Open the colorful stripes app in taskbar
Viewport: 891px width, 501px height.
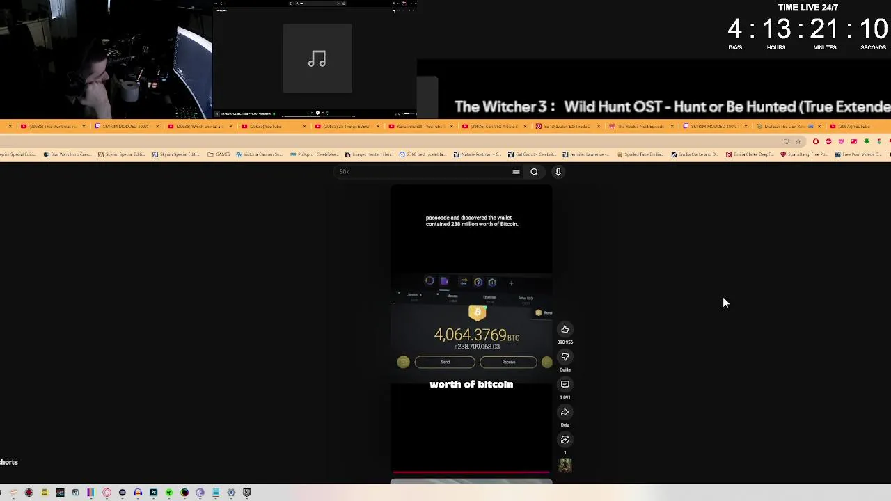91,493
